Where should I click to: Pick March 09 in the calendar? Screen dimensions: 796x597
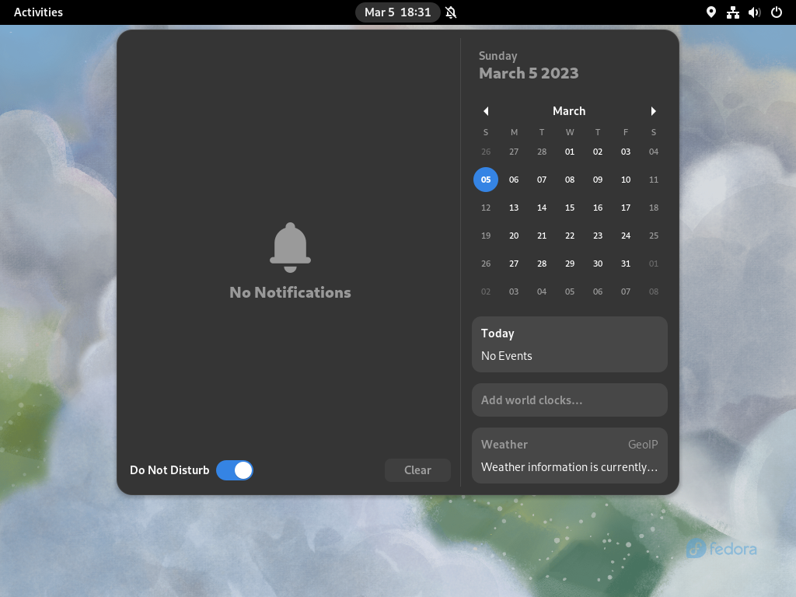pos(598,180)
